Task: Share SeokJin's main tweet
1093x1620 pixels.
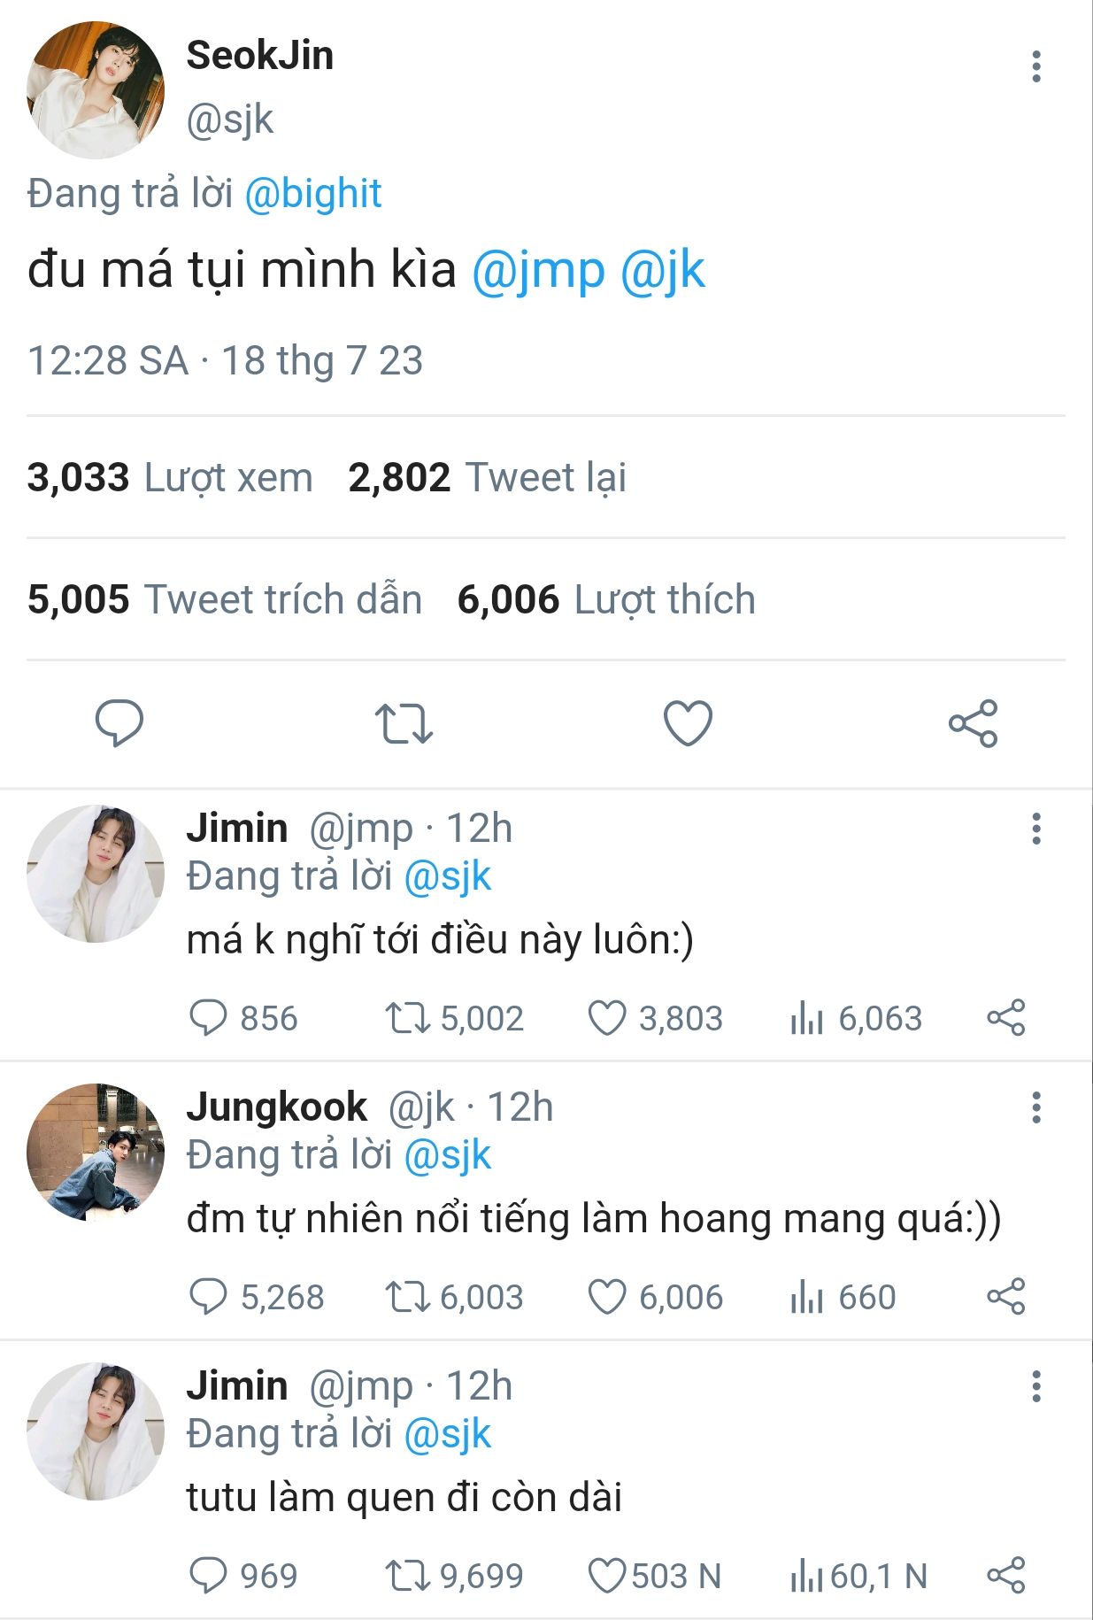Action: click(973, 723)
